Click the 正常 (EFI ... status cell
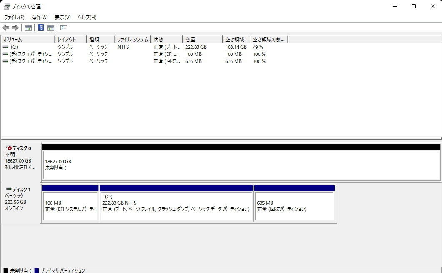 165,54
